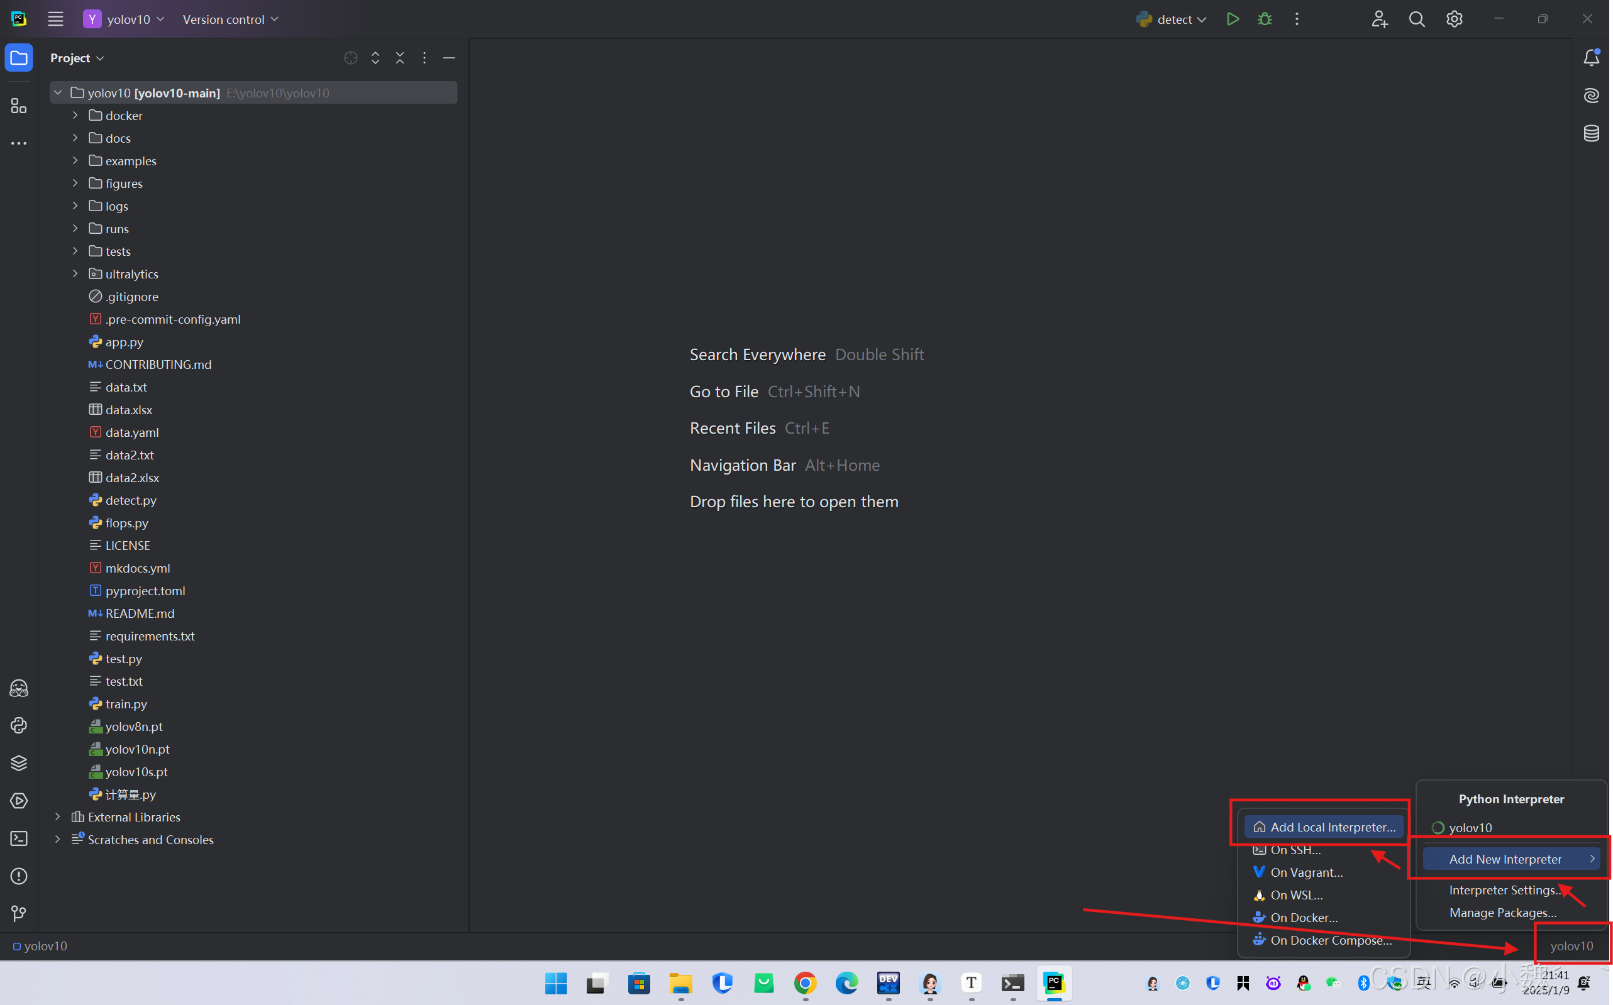Expand External Libraries
Screen dimensions: 1613x1005
pyautogui.click(x=57, y=817)
